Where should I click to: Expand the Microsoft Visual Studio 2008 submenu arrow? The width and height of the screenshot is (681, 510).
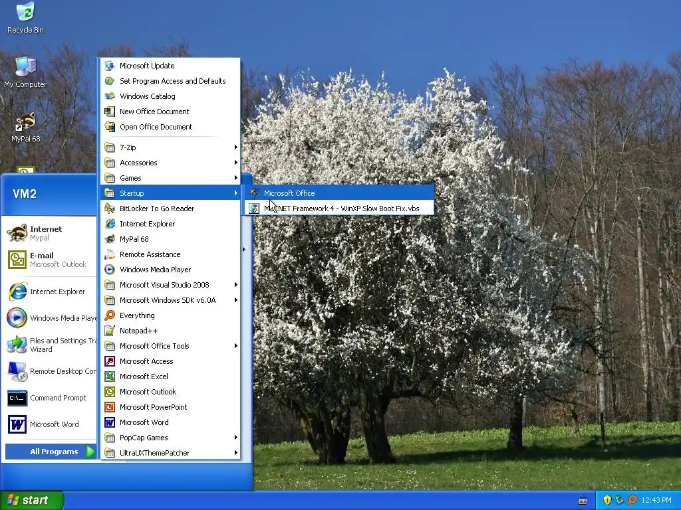tap(236, 285)
